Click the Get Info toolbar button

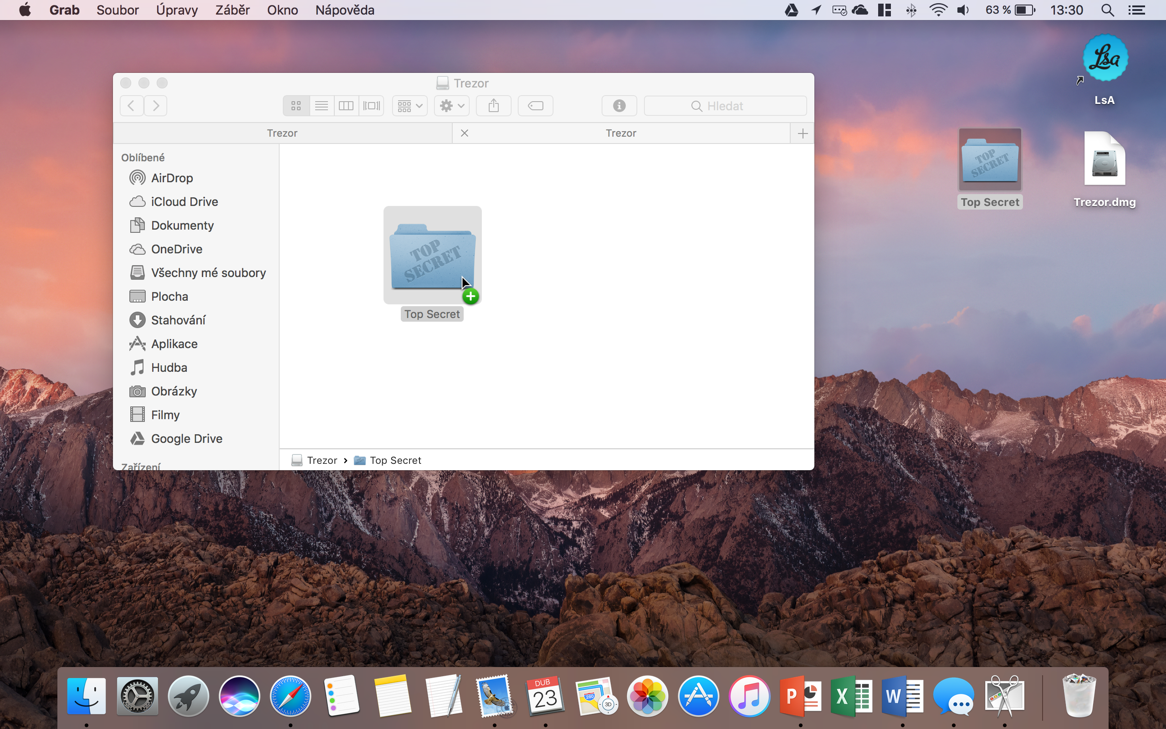point(619,106)
